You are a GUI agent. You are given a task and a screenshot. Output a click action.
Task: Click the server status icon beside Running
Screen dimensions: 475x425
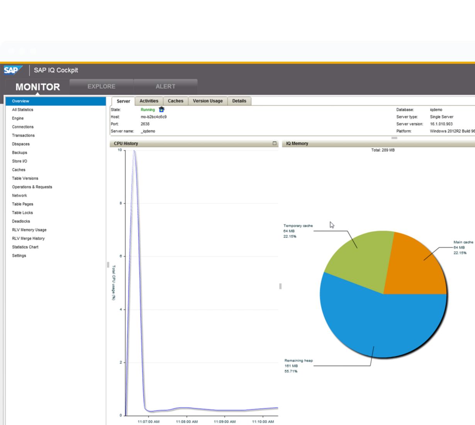click(161, 110)
